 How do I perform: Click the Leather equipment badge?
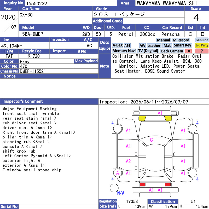click(154, 45)
